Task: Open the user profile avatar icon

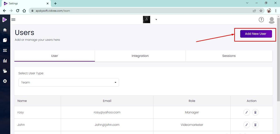Action: click(x=272, y=20)
